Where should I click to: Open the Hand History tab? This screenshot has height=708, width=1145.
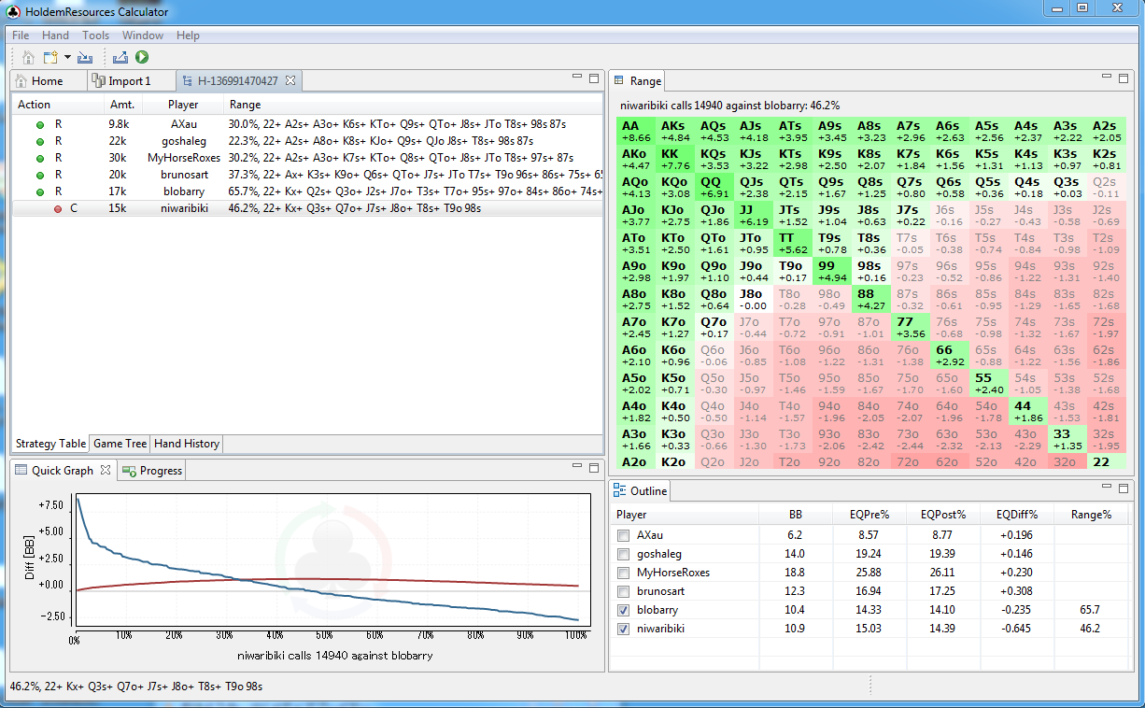click(187, 444)
